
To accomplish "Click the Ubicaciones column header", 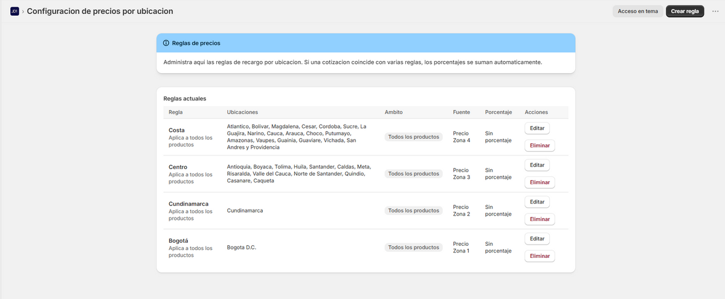I will [x=242, y=112].
